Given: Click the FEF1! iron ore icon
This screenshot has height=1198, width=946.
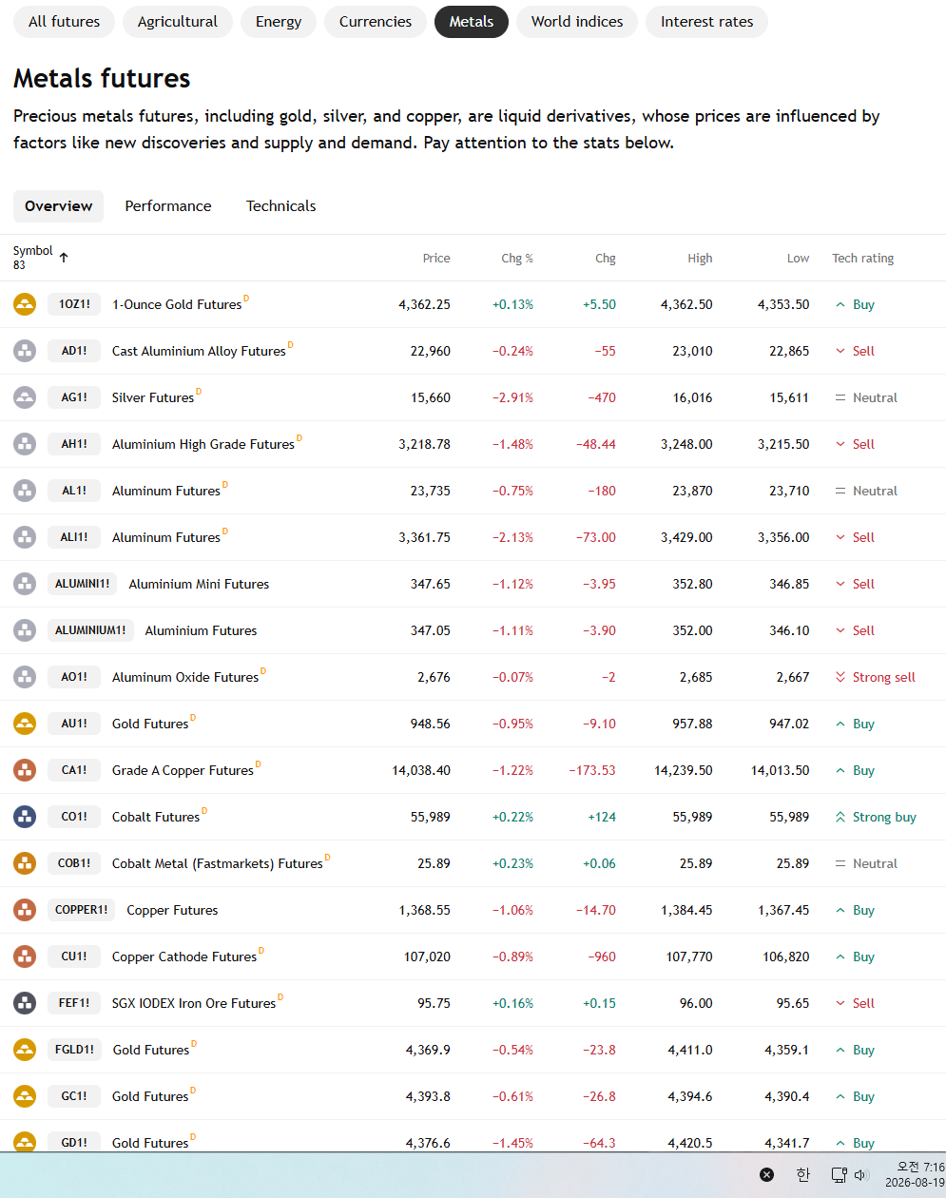Looking at the screenshot, I should click(x=25, y=1003).
